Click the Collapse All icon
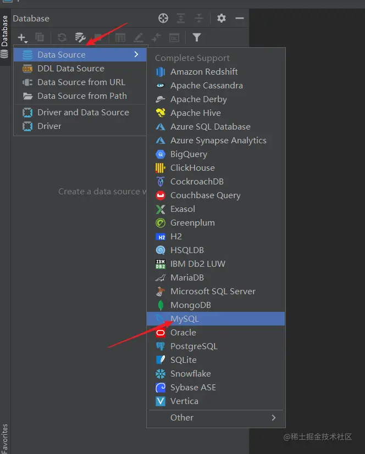365x454 pixels. point(199,18)
